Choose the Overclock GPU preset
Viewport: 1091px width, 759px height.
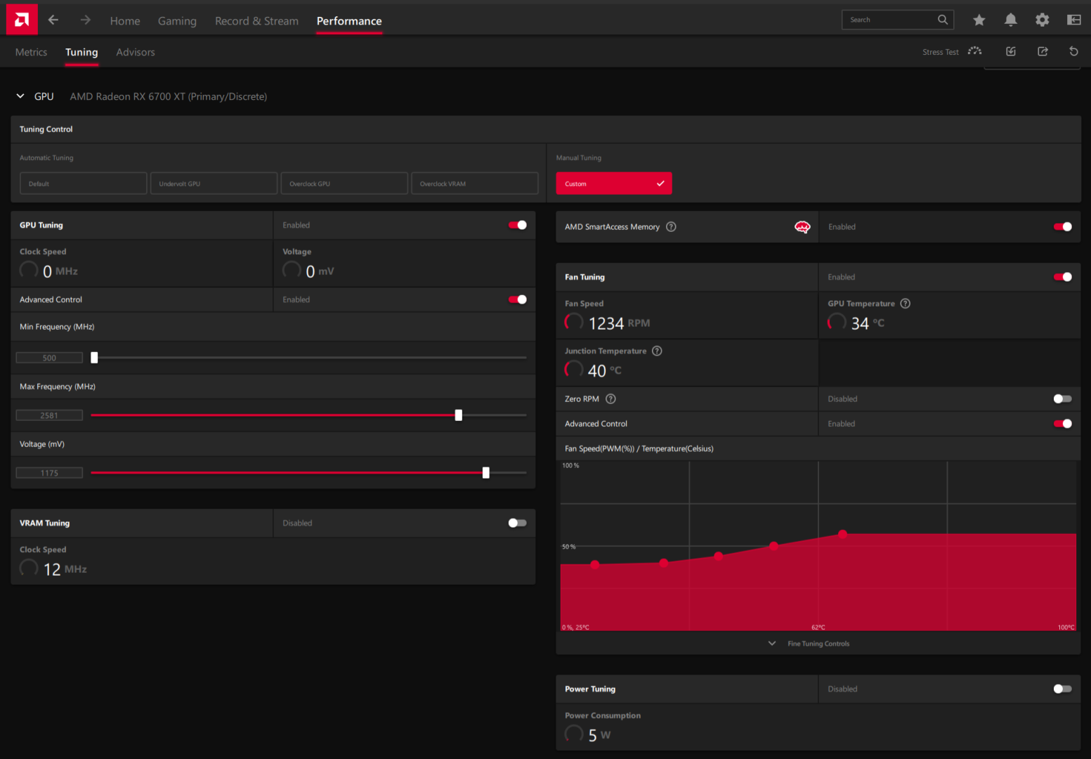point(344,183)
